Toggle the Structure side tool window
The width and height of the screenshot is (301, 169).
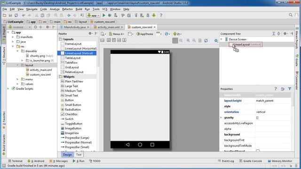[x=4, y=56]
